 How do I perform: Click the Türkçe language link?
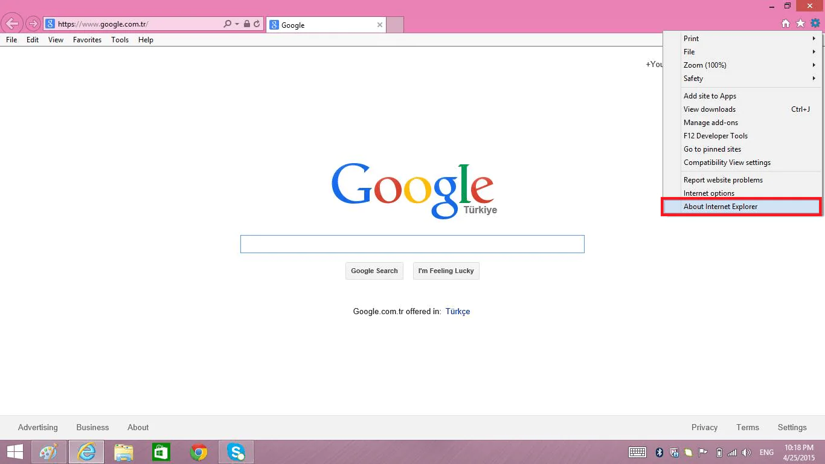pyautogui.click(x=457, y=311)
